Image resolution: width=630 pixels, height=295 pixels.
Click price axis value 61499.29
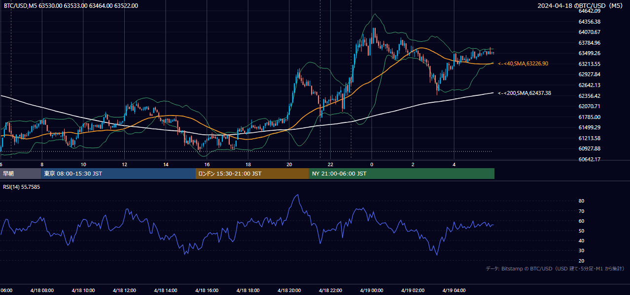[589, 127]
